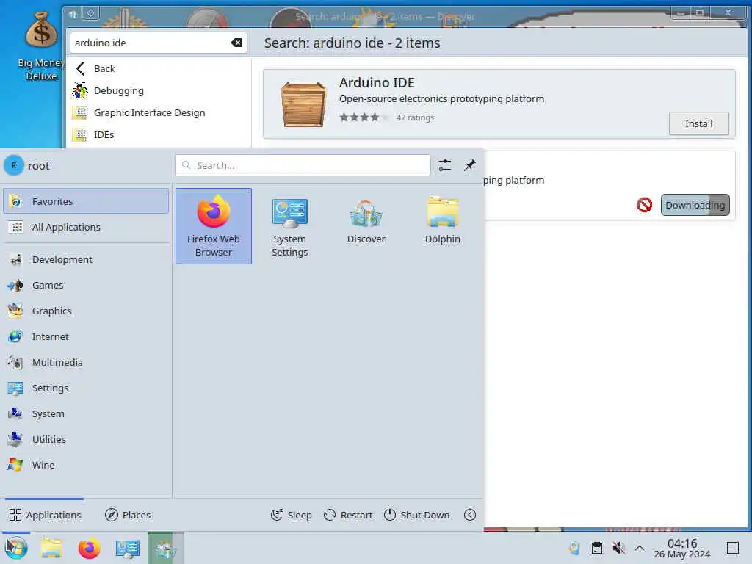Cancel the download with the red stop icon
This screenshot has width=752, height=564.
[x=644, y=205]
